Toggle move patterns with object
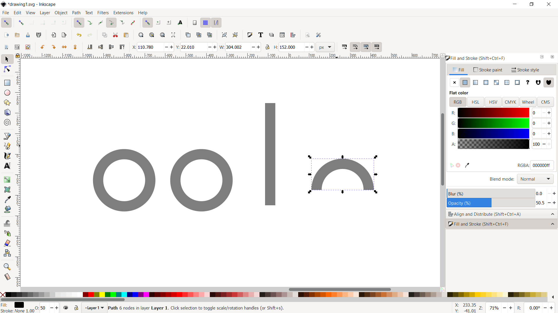558x313 pixels. tap(377, 47)
